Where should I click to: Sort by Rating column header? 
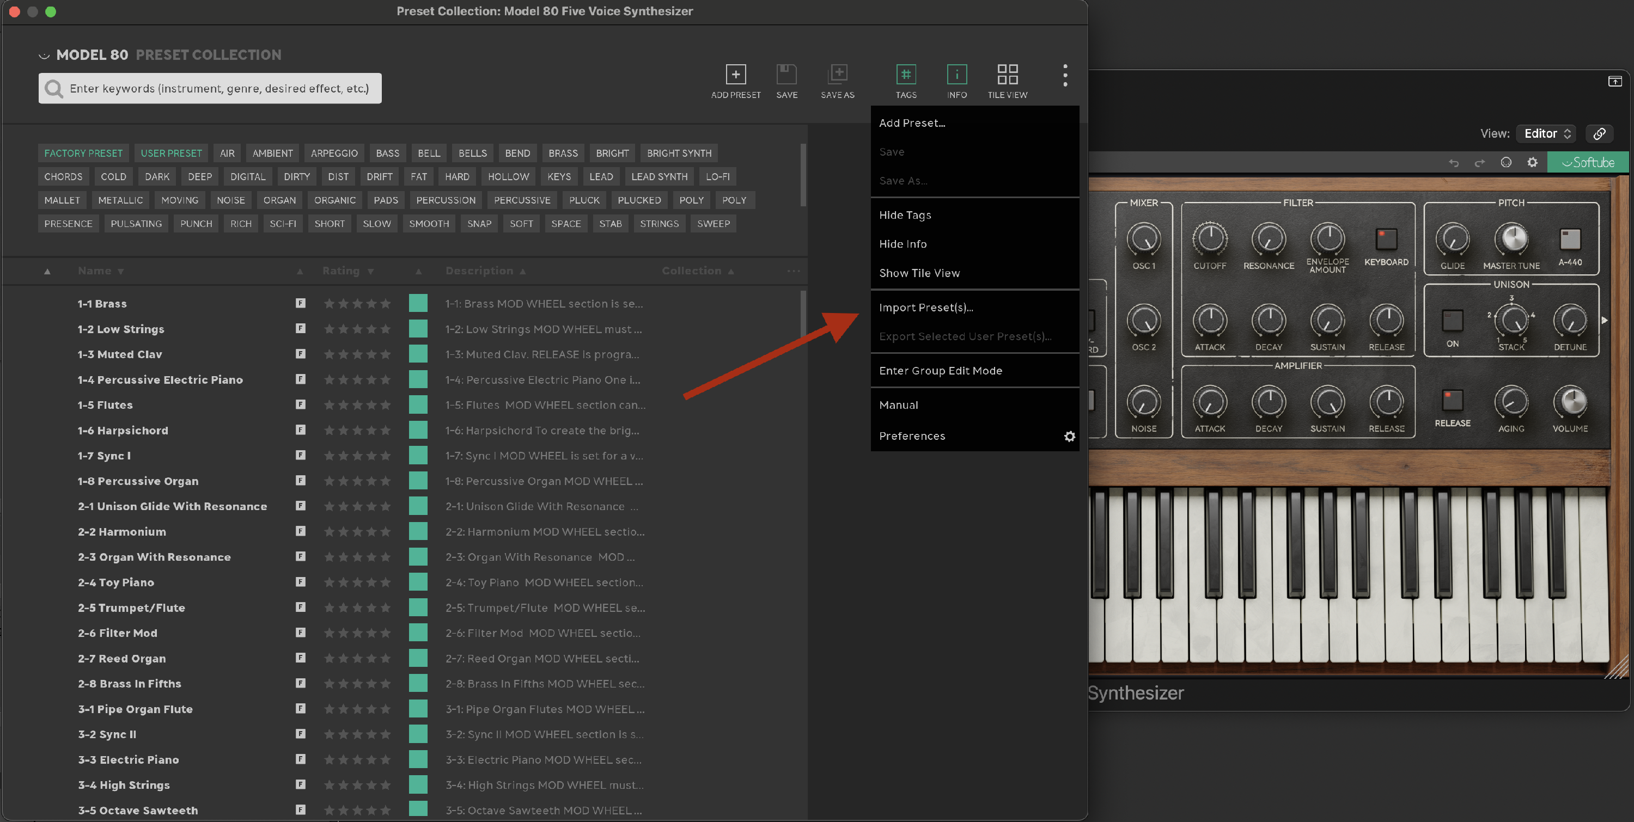pyautogui.click(x=348, y=271)
